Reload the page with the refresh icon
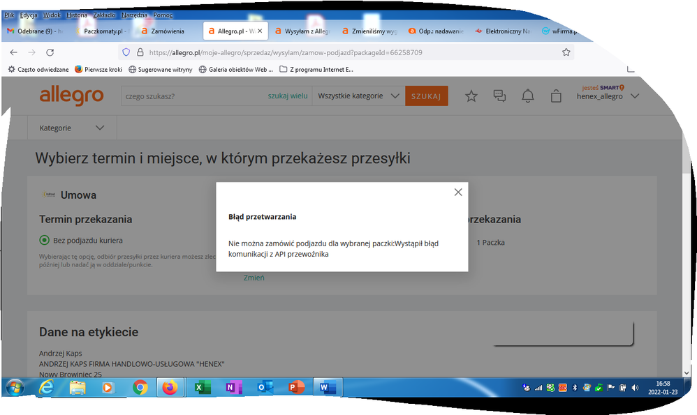The image size is (697, 415). click(50, 52)
